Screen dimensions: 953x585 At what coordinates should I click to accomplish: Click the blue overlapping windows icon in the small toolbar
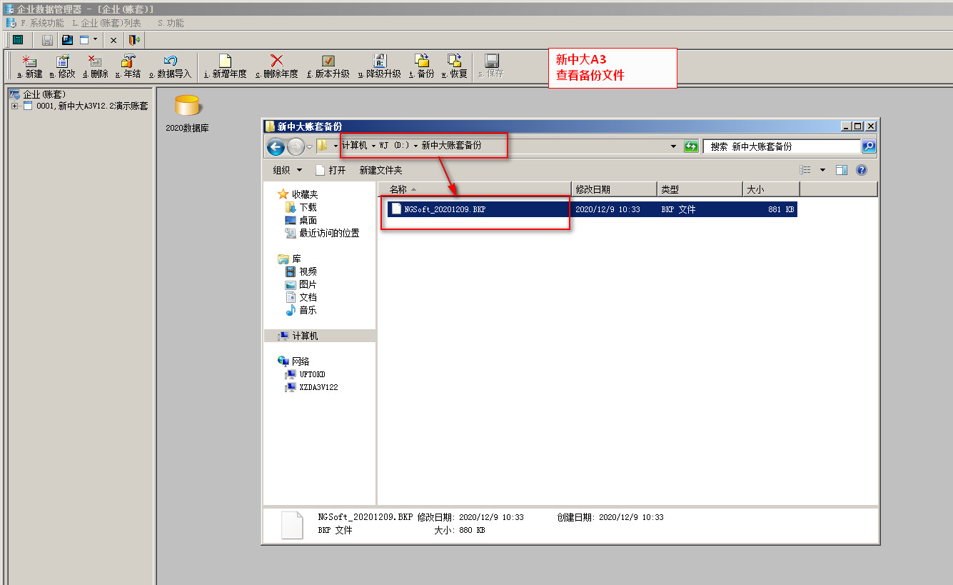[67, 40]
